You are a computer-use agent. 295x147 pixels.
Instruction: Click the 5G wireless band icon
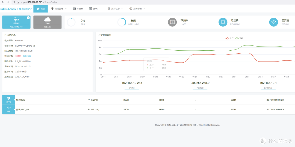(9, 109)
